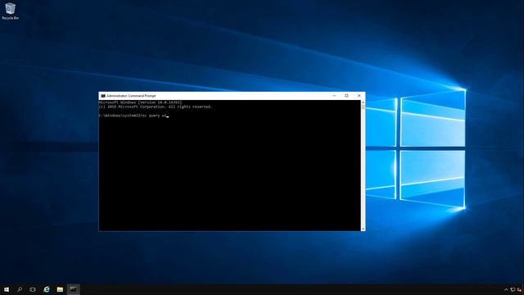Open Command Prompt window system menu icon
The width and height of the screenshot is (524, 295).
tap(103, 96)
